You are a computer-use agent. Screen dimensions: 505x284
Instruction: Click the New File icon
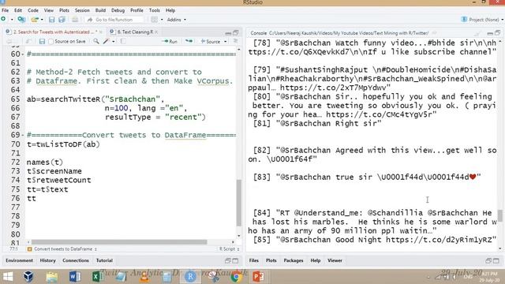coord(3,19)
